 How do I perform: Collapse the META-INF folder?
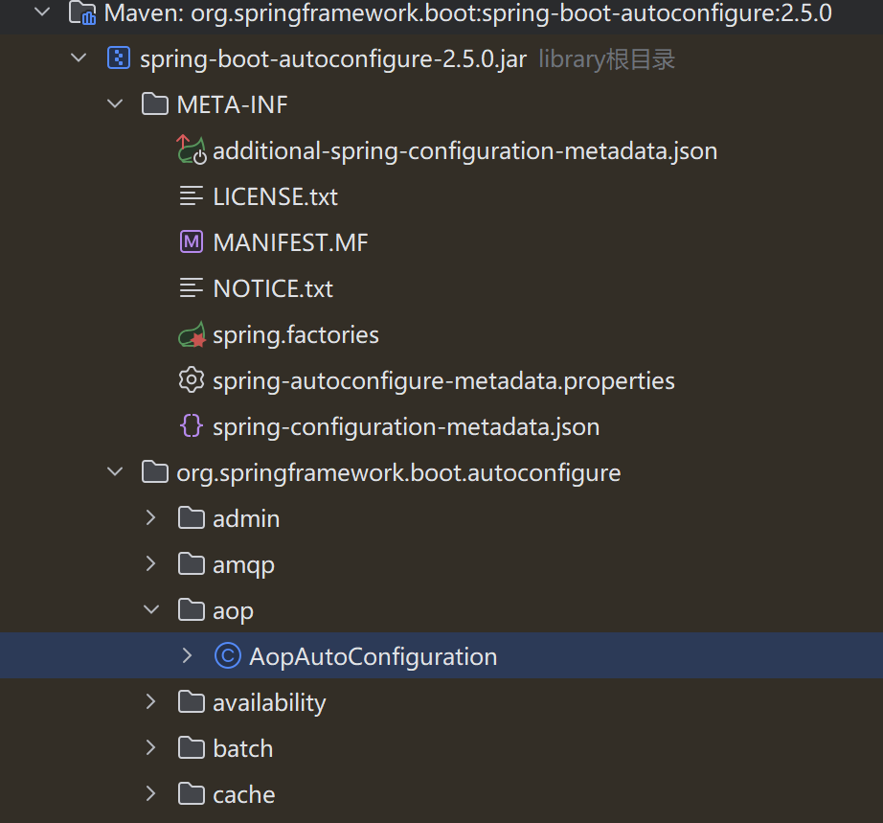[x=115, y=104]
